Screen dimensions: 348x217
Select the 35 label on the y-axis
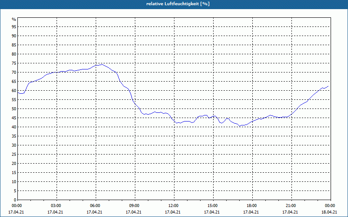[14, 136]
